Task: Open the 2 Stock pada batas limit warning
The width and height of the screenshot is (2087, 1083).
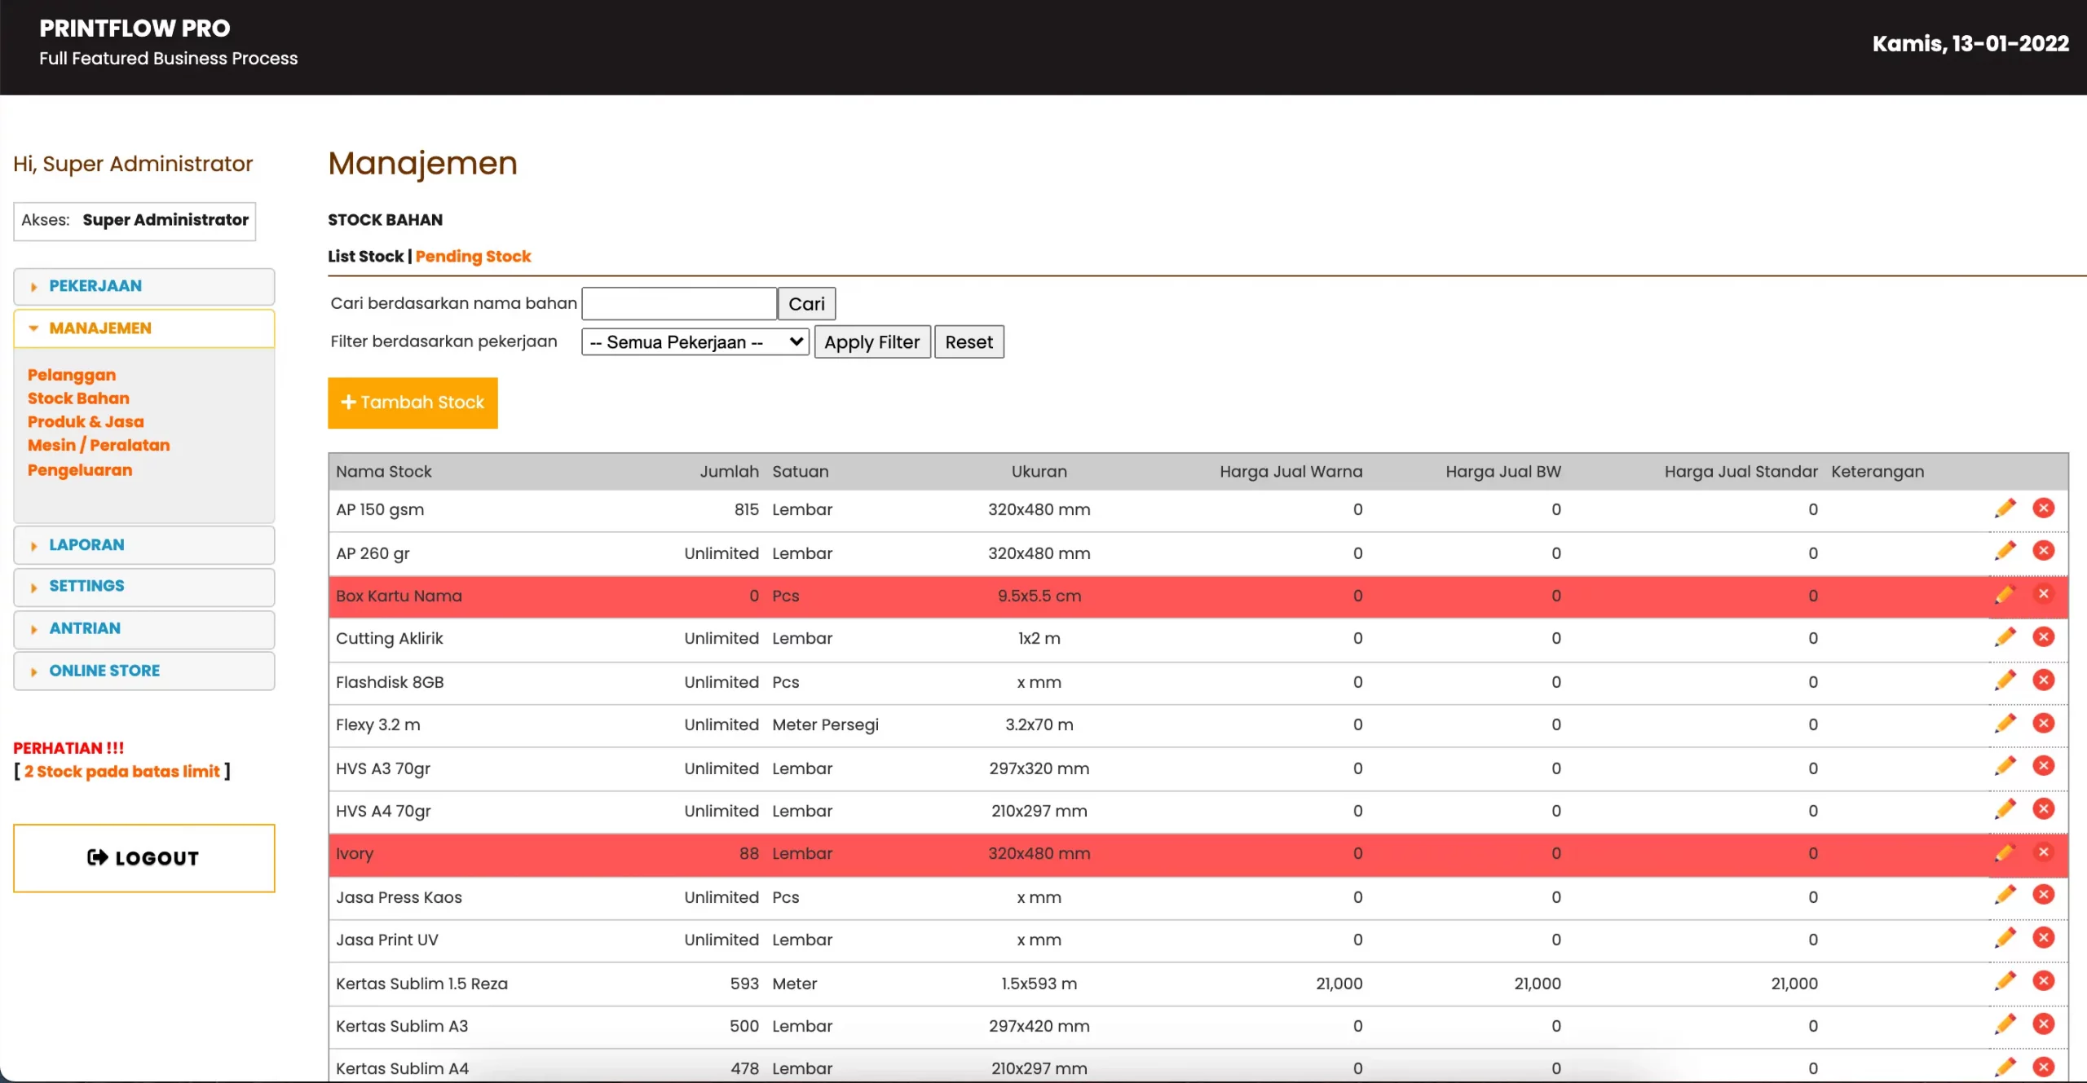Action: 121,772
